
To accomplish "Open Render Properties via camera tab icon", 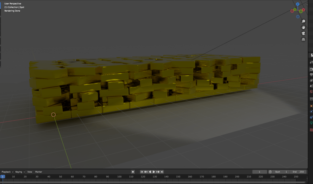I will [x=311, y=70].
